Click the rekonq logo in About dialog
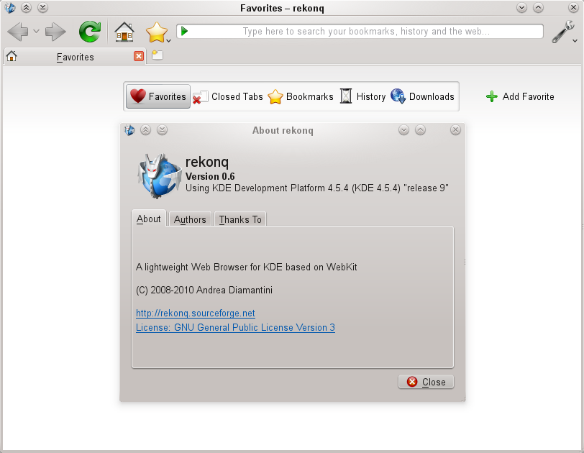The width and height of the screenshot is (584, 453). coord(160,175)
